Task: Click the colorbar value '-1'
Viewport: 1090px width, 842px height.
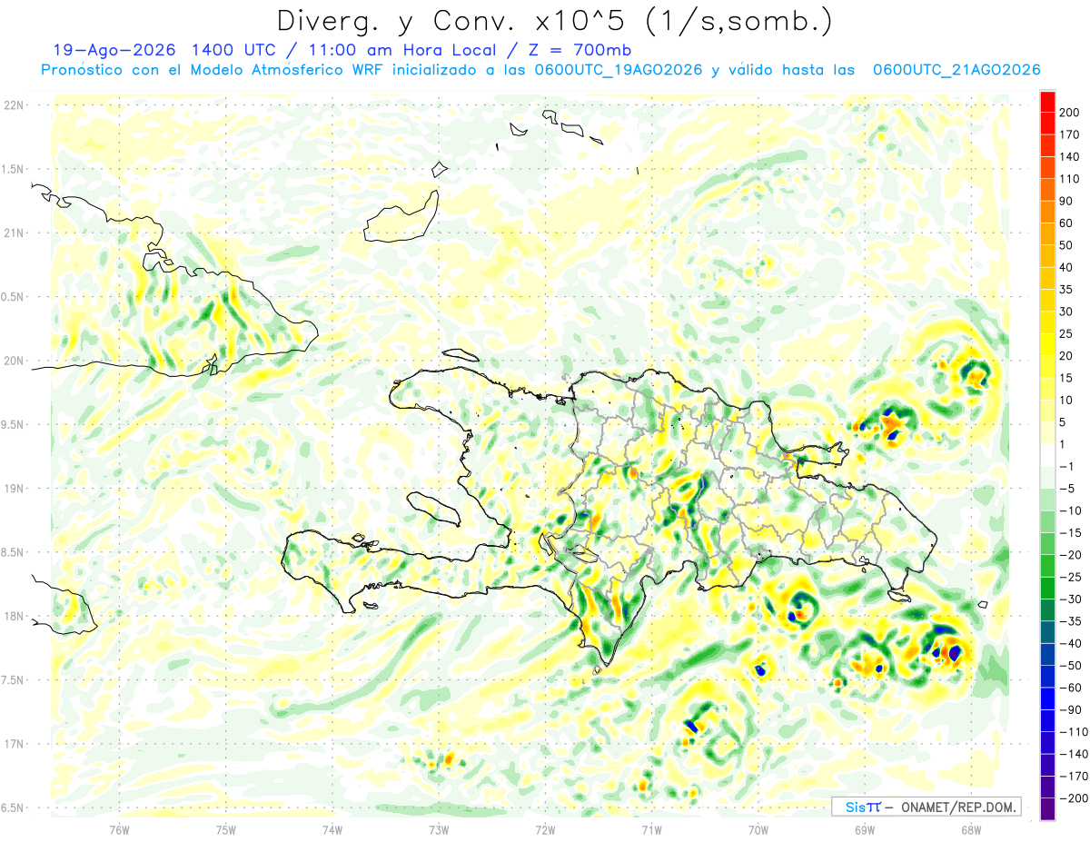Action: point(1067,466)
